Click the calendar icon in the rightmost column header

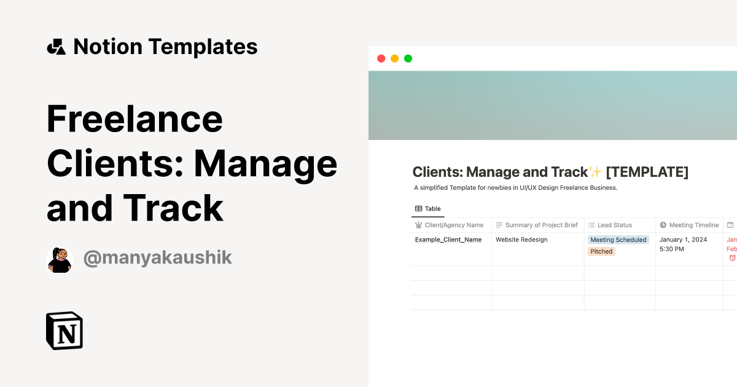730,224
